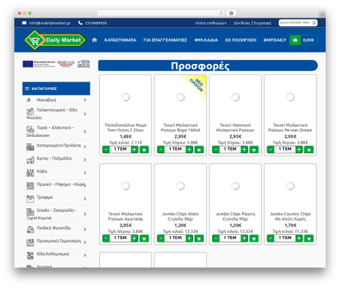The image size is (340, 288).
Task: Expand Γαλακτοκομικά – Είδη Ψυγείου category
Action: (x=85, y=114)
